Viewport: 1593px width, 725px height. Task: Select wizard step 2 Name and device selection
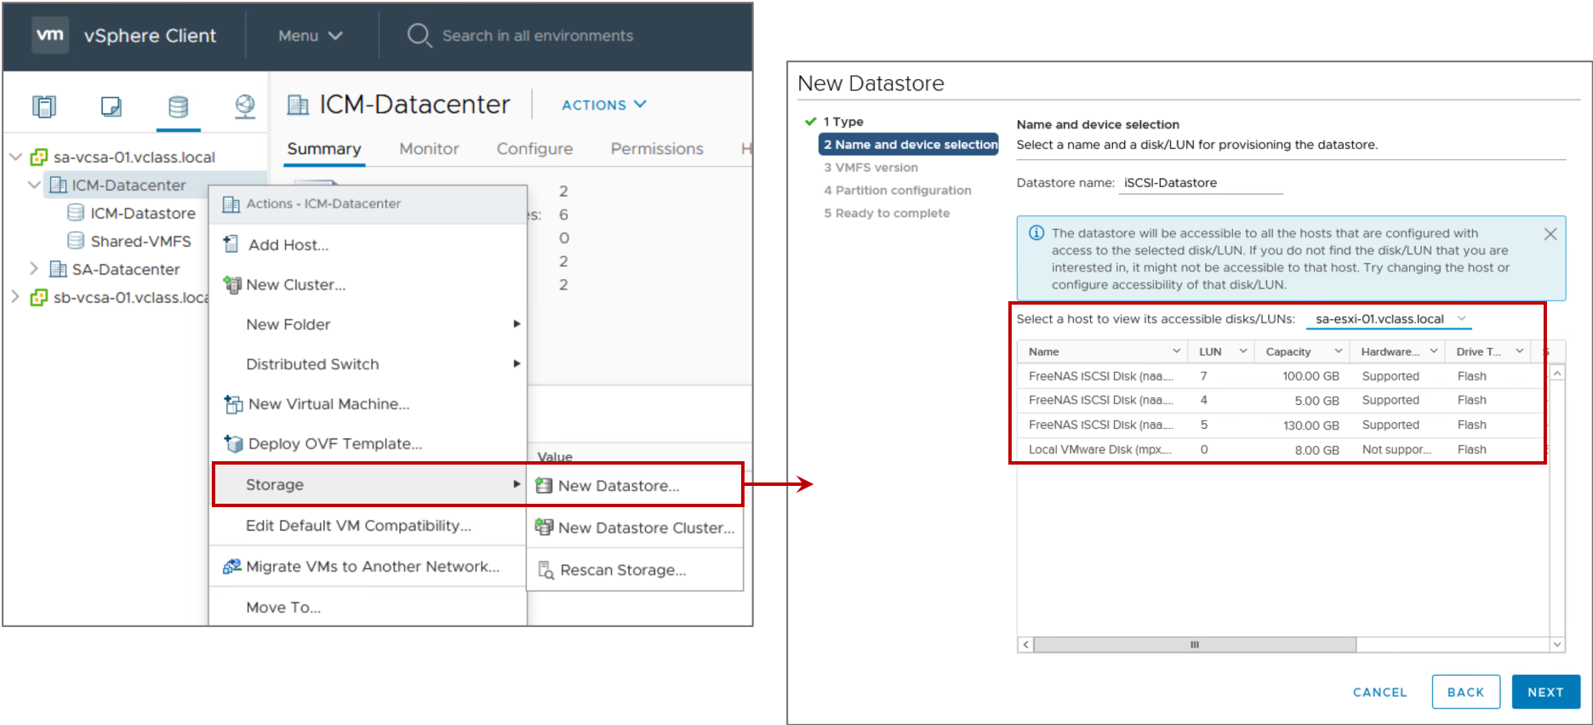point(909,145)
